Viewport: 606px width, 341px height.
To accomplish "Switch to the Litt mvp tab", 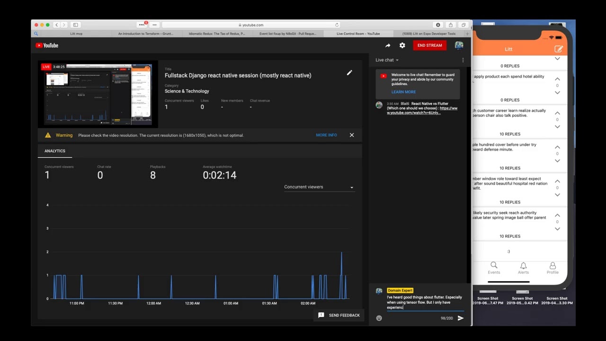I will point(76,34).
